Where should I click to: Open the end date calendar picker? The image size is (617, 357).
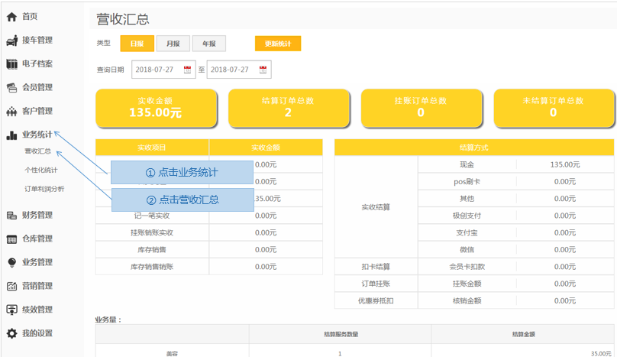[x=262, y=70]
